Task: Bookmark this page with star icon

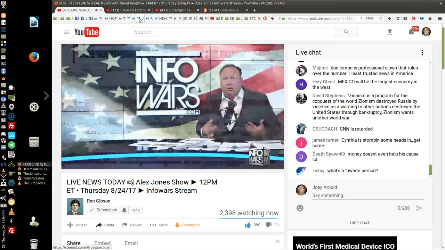Action: 398,18
